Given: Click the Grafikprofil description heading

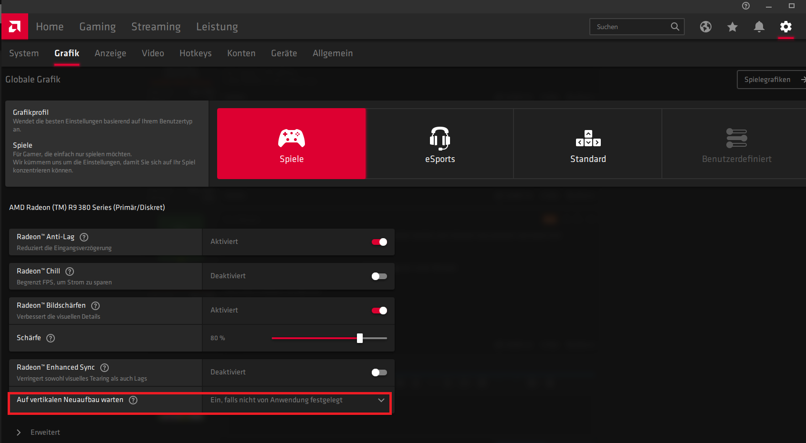Looking at the screenshot, I should click(x=31, y=112).
